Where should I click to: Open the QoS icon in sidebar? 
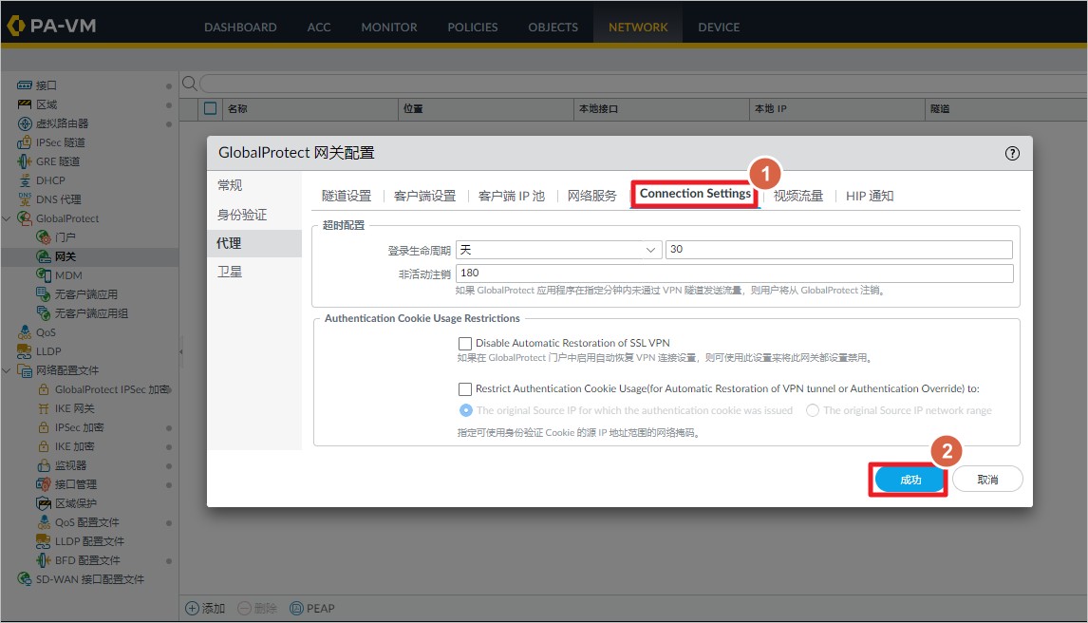pos(25,331)
